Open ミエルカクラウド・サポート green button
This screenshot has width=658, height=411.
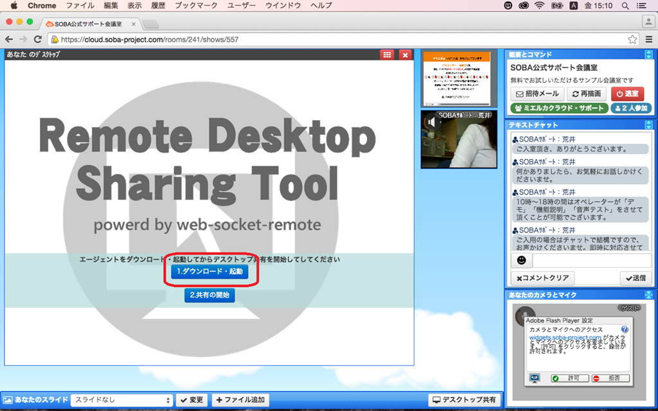tap(559, 108)
